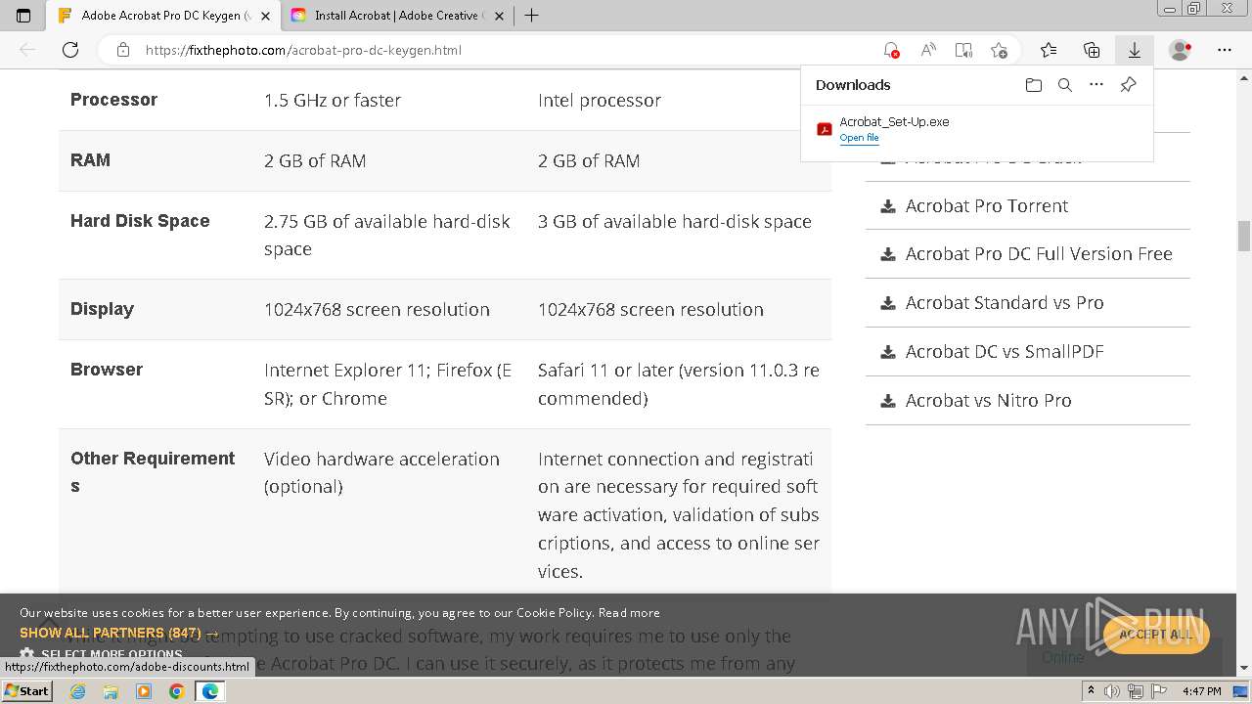Click the taskbar clock 4:47 PM

click(1201, 691)
